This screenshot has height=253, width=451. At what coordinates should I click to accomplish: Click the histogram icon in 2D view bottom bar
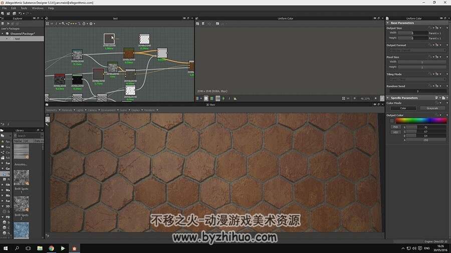pyautogui.click(x=235, y=98)
